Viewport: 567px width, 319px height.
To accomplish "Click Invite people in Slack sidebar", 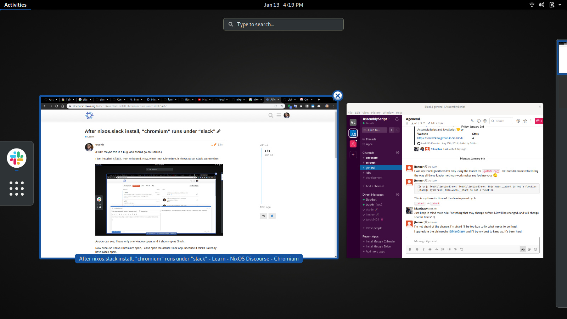I will coord(374,228).
